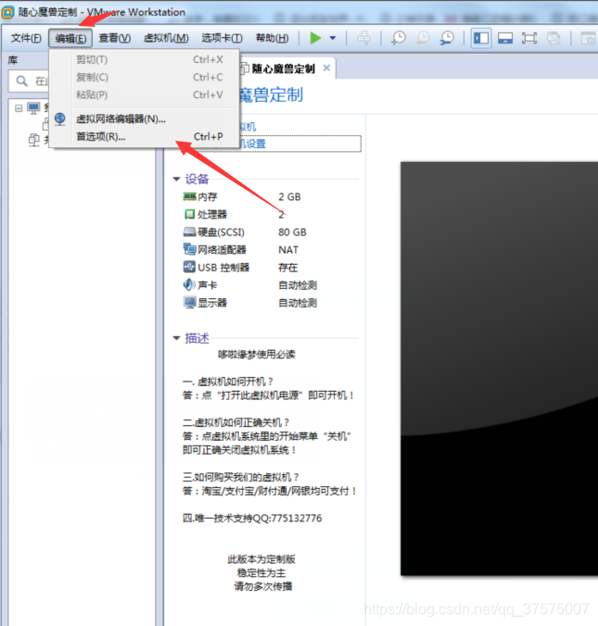Viewport: 598px width, 626px height.
Task: Choose 虚拟网络编辑器(N)... from the menu
Action: [x=144, y=119]
